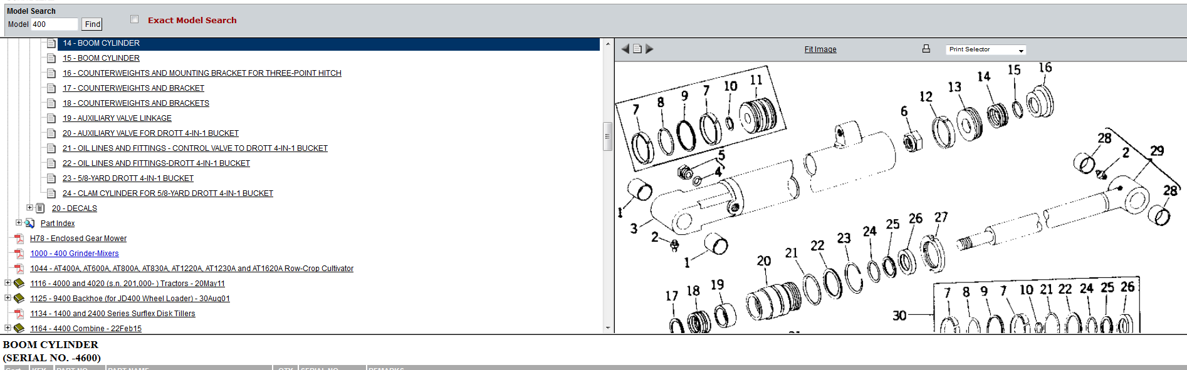This screenshot has width=1187, height=370.
Task: Expand the 1125 - 9400 Backhoe node
Action: coord(8,298)
